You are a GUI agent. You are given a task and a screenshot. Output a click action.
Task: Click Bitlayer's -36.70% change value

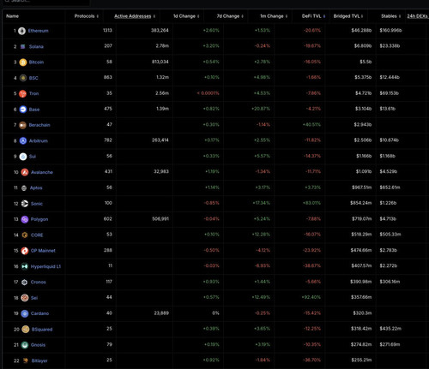[x=311, y=360]
